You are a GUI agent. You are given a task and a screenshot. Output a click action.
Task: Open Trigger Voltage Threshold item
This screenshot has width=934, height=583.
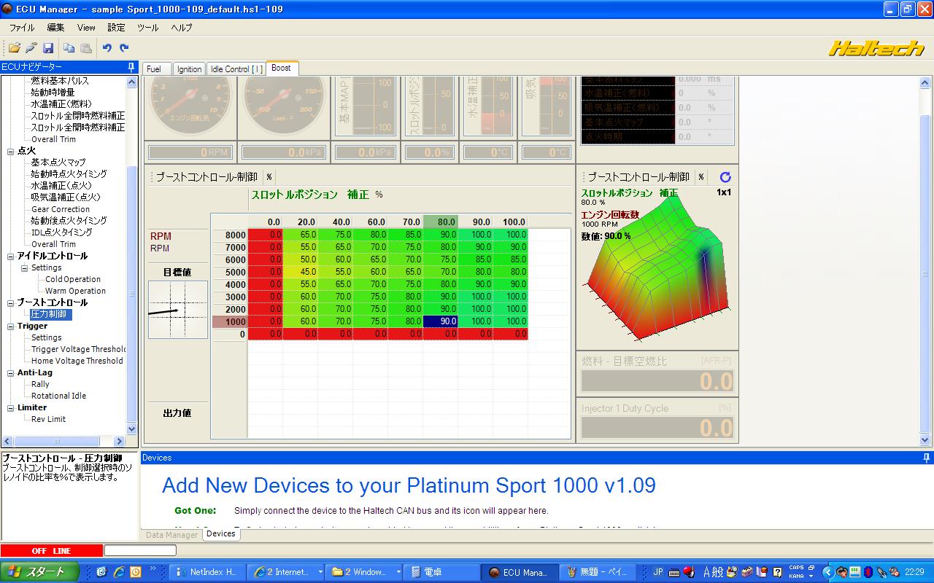[79, 349]
